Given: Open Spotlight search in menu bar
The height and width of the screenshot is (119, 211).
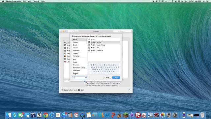Looking at the screenshot, I should coord(204,1).
